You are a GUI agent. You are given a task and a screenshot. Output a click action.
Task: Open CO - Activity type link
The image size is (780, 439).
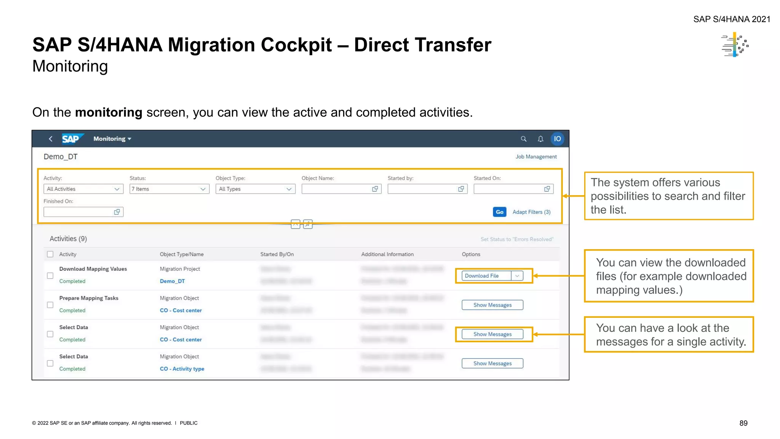coord(182,369)
